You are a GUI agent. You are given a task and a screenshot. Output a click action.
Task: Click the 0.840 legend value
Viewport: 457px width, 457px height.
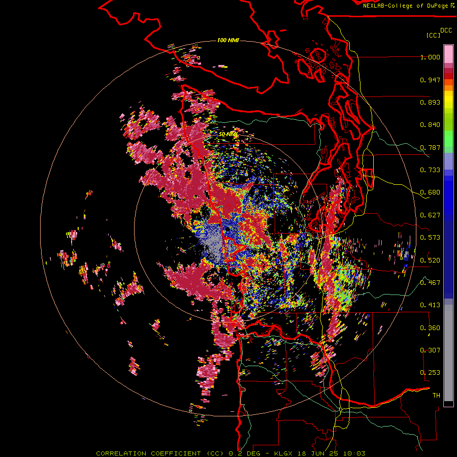point(430,125)
